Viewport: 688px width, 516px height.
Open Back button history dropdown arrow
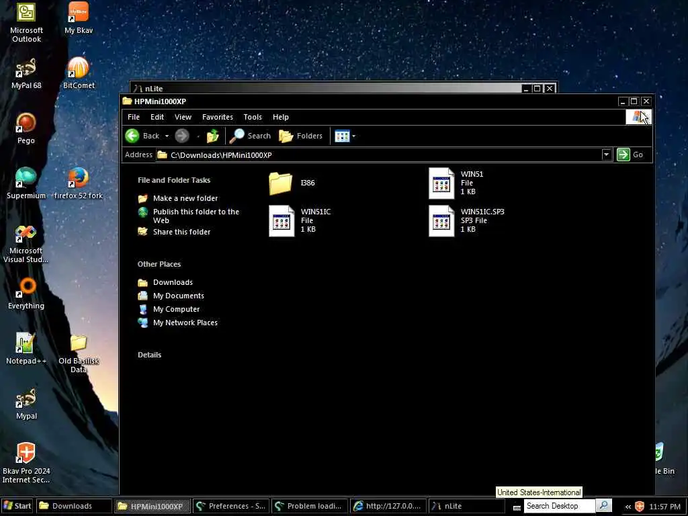(x=167, y=136)
